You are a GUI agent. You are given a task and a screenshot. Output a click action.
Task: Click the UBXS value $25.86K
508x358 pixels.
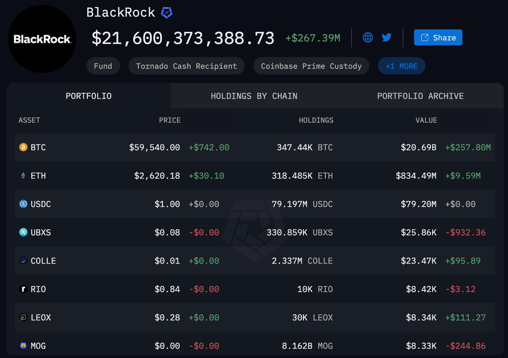[419, 233]
